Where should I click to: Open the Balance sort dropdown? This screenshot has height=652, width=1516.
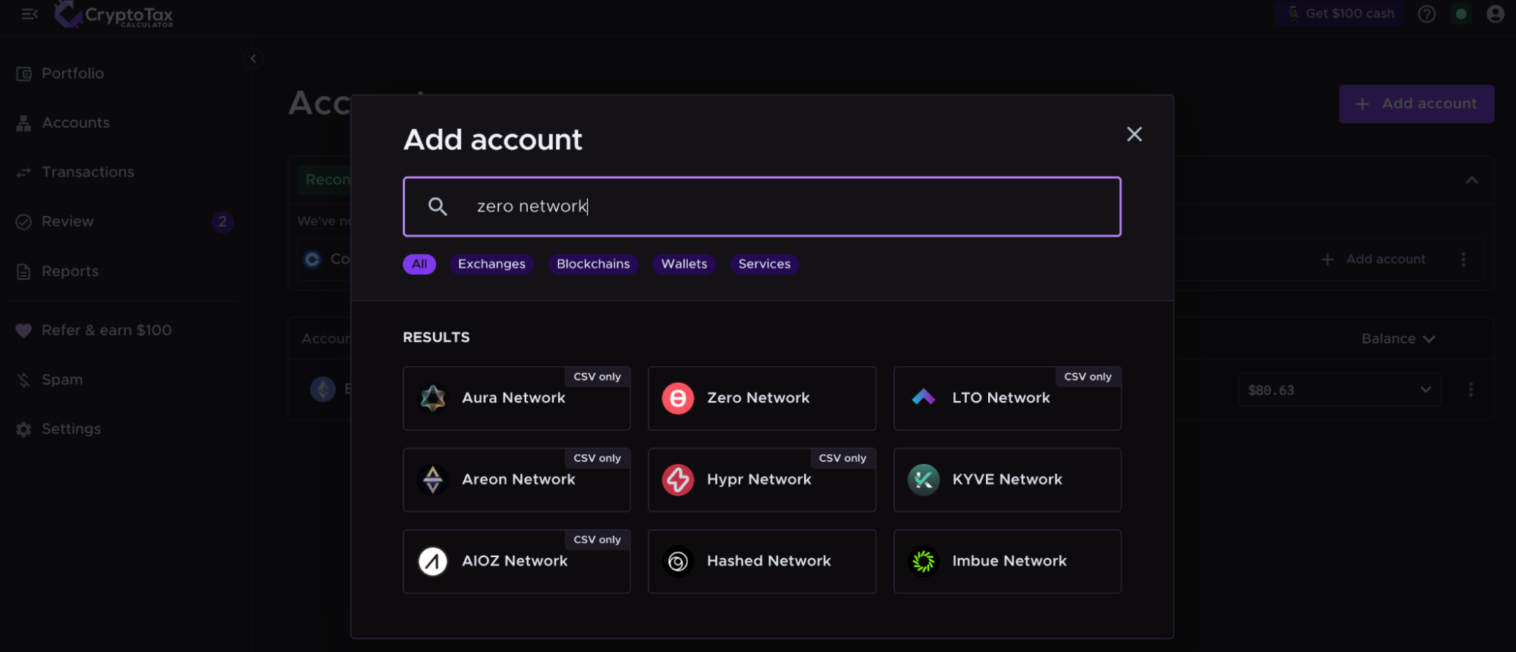1398,339
